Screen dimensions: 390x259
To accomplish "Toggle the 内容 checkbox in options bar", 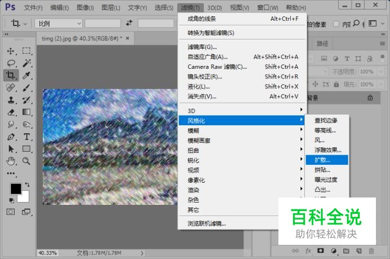I will tap(336, 24).
